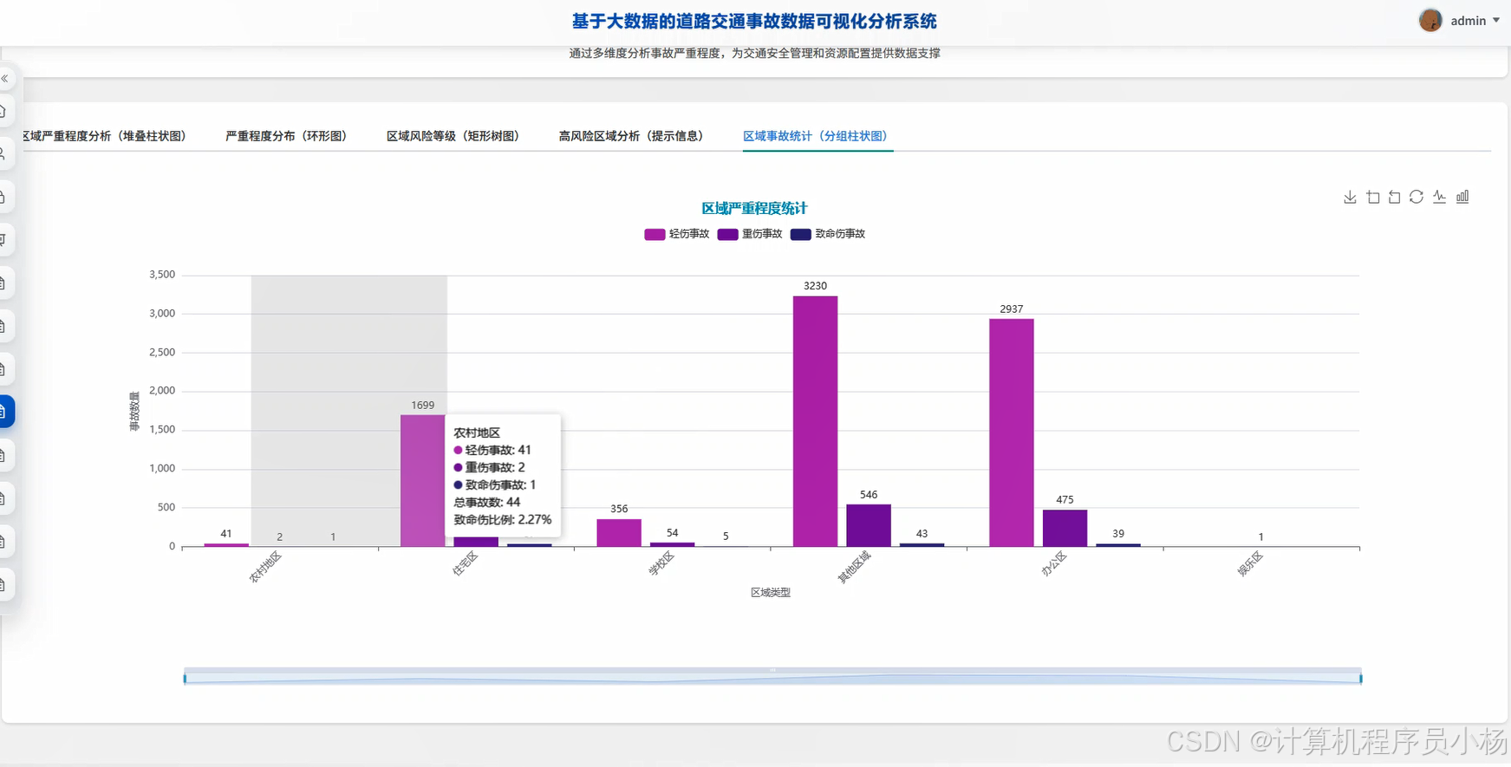
Task: Activate the area zoom tool
Action: [1373, 197]
